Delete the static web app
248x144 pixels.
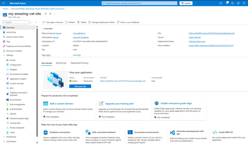point(82,22)
